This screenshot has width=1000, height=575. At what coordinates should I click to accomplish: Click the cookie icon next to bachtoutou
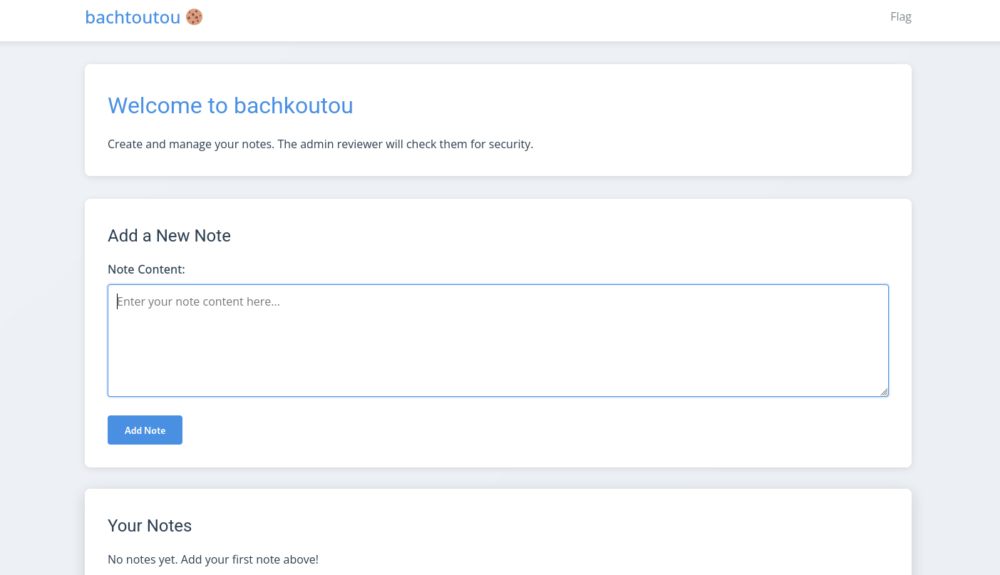pos(193,16)
